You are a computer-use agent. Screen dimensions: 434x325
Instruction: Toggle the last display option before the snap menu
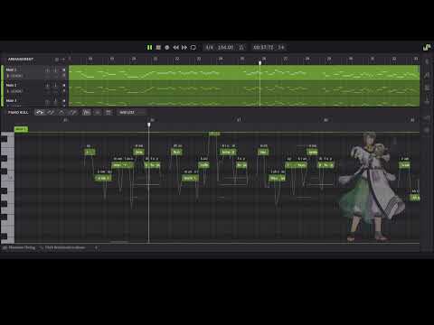coord(108,112)
